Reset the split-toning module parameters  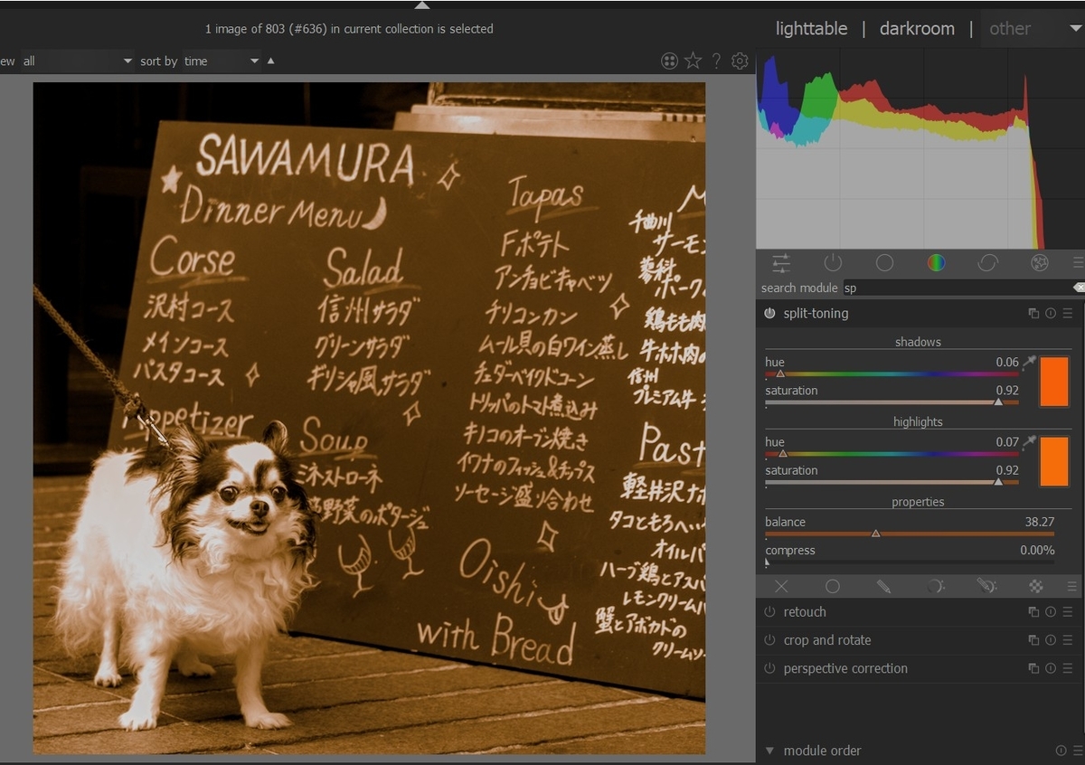click(1051, 313)
